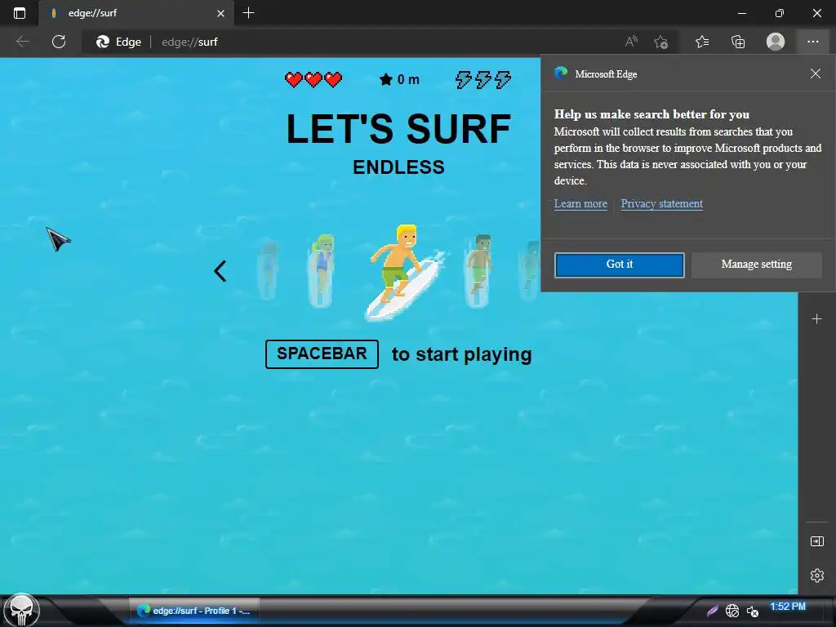Open the tab actions menu icon

20,13
